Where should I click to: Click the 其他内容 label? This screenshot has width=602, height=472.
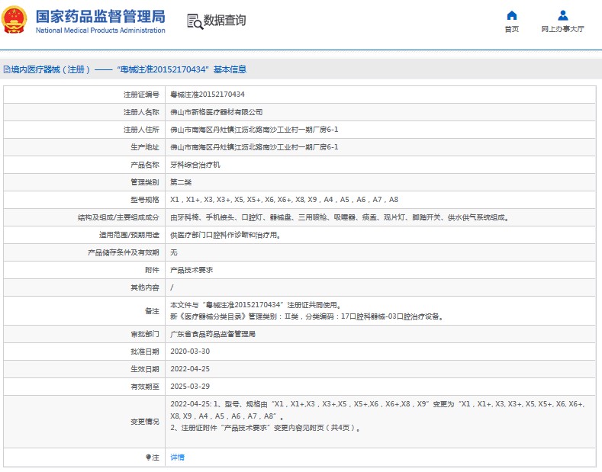[x=145, y=287]
